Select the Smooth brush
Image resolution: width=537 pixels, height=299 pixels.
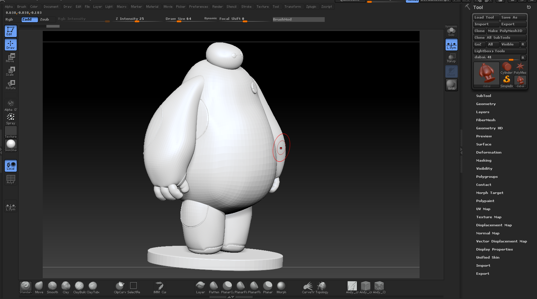coord(52,288)
